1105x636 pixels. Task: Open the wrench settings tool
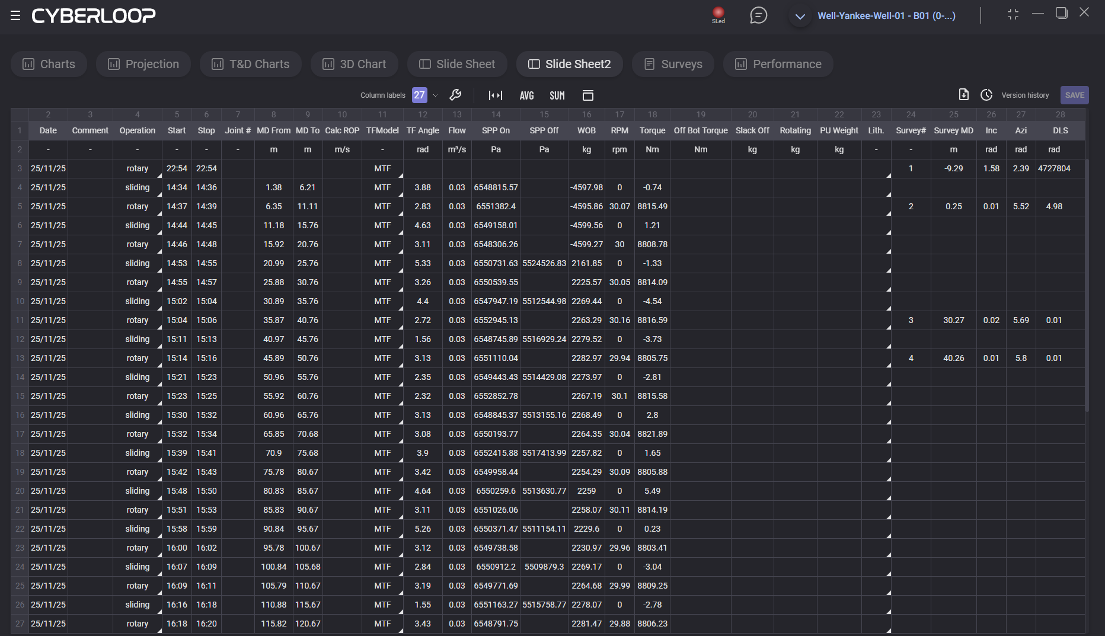click(x=455, y=95)
